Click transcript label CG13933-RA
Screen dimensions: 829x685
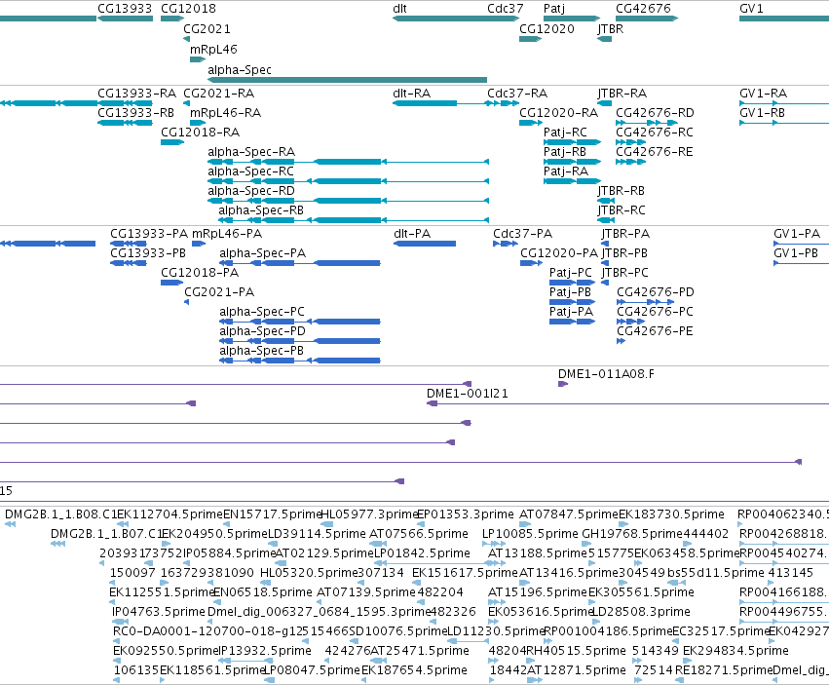coord(137,94)
